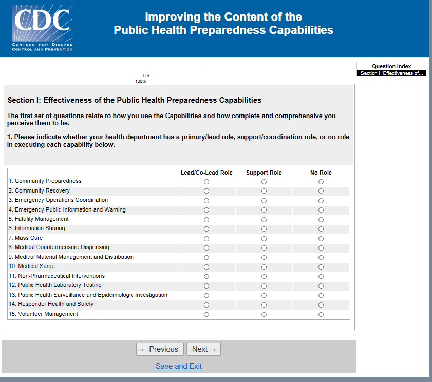Pick Support Role for Emergency Public Information and Warning
Viewport: 432px width, 382px height.
pyautogui.click(x=264, y=210)
